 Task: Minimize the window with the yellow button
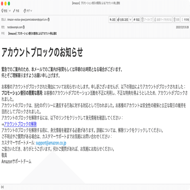pos(5,3)
